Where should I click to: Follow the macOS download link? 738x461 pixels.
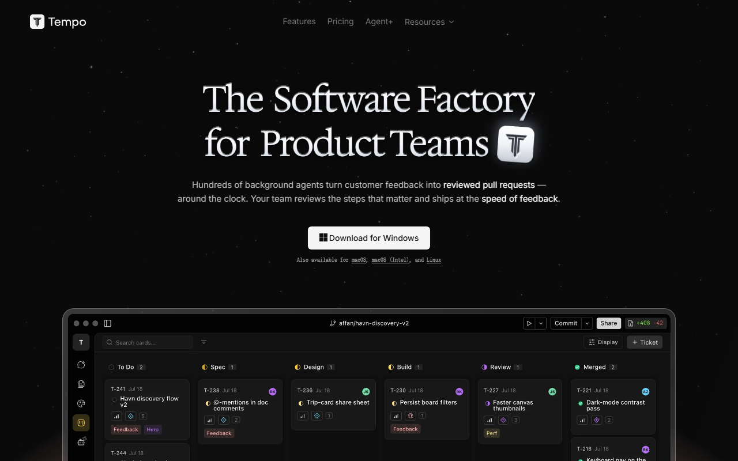pos(359,260)
